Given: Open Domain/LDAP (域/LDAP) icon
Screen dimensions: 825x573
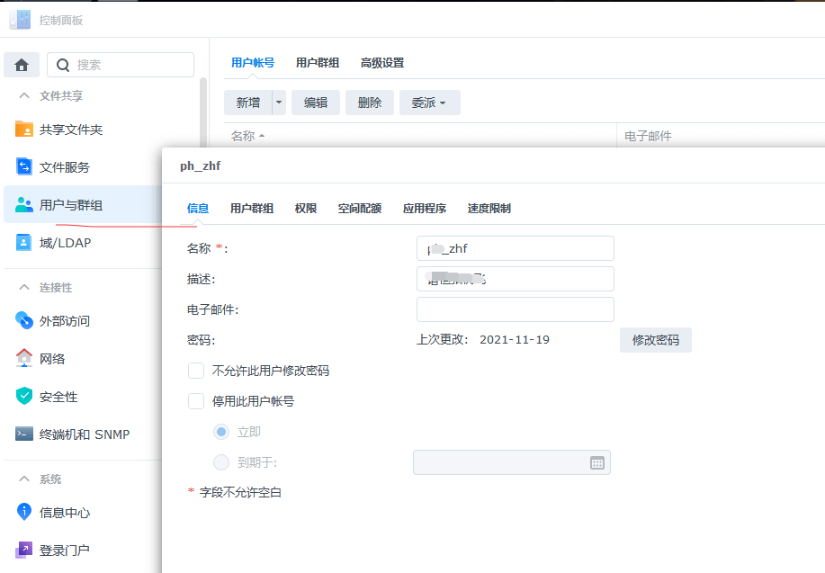Looking at the screenshot, I should click(x=24, y=243).
